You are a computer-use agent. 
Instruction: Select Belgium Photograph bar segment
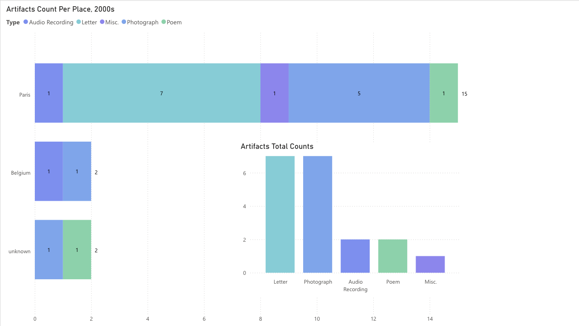pos(77,171)
